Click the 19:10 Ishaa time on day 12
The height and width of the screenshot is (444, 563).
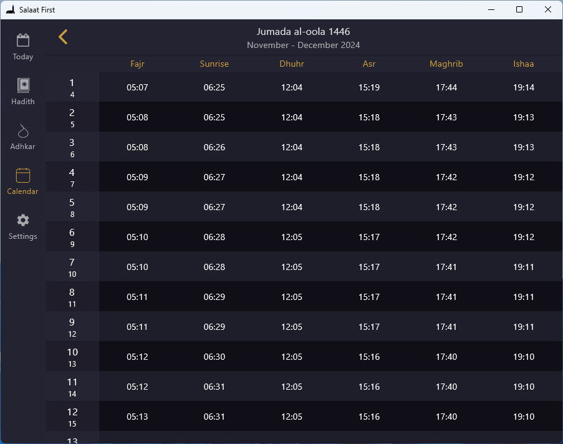pos(524,417)
